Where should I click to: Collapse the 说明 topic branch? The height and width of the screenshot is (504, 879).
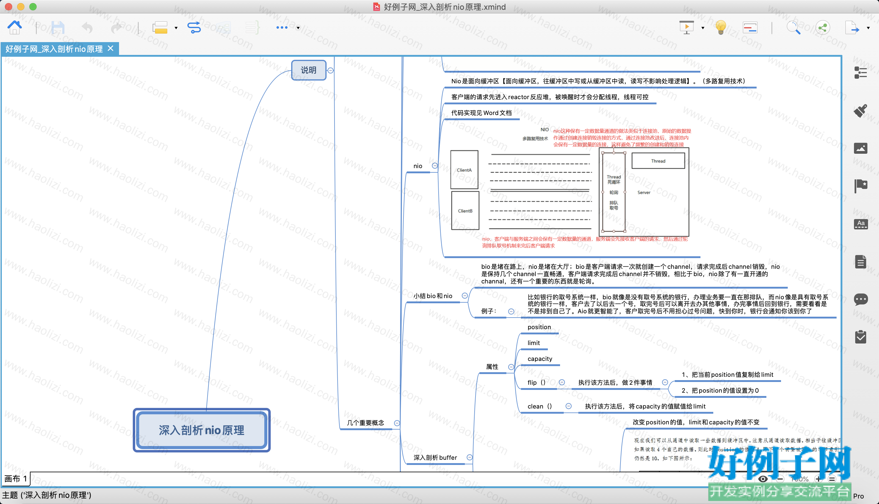coord(331,70)
